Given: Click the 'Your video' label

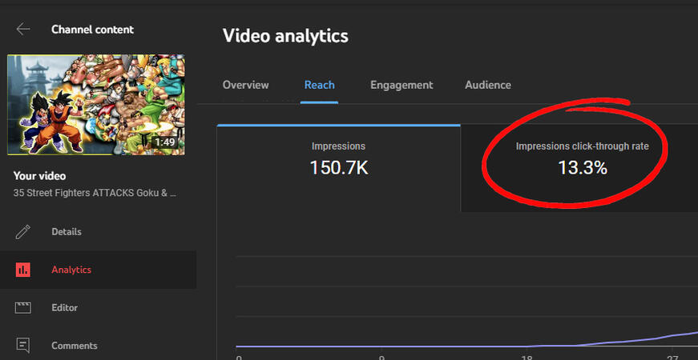Looking at the screenshot, I should tap(39, 176).
